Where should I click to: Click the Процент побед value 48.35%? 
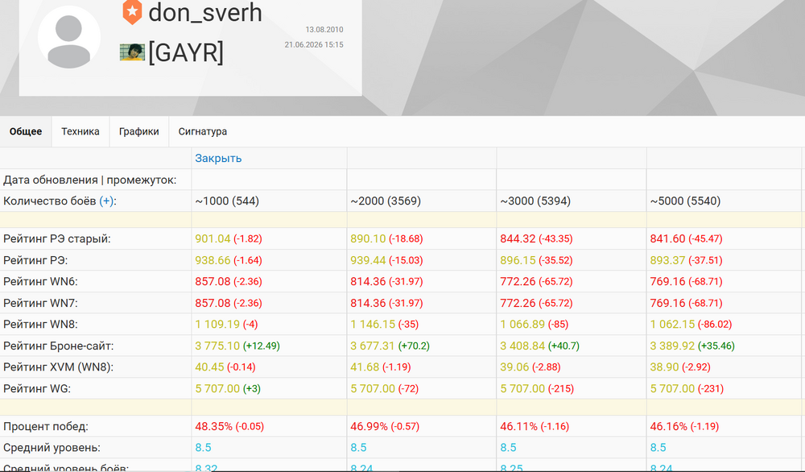coord(213,426)
